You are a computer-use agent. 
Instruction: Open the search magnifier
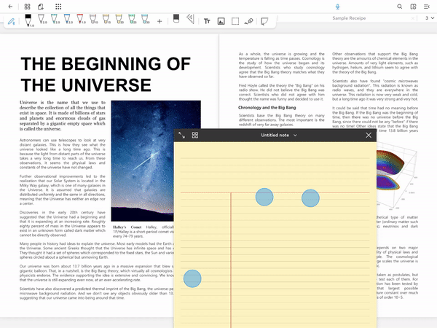[x=400, y=6]
